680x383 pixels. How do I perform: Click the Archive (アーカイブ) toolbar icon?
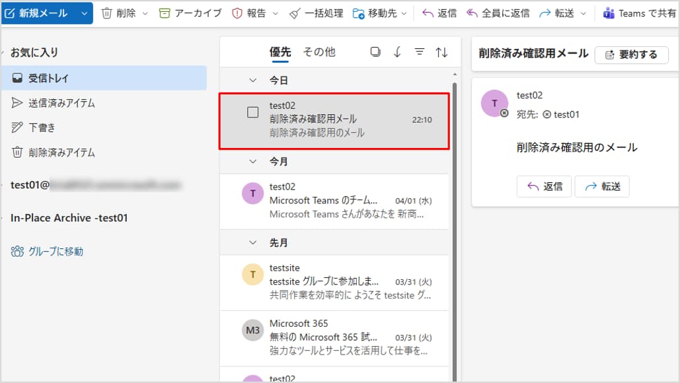pos(165,13)
